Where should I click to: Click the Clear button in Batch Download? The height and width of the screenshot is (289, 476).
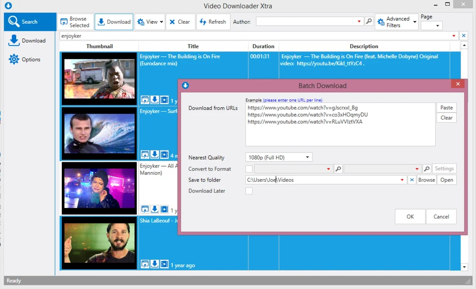point(447,118)
